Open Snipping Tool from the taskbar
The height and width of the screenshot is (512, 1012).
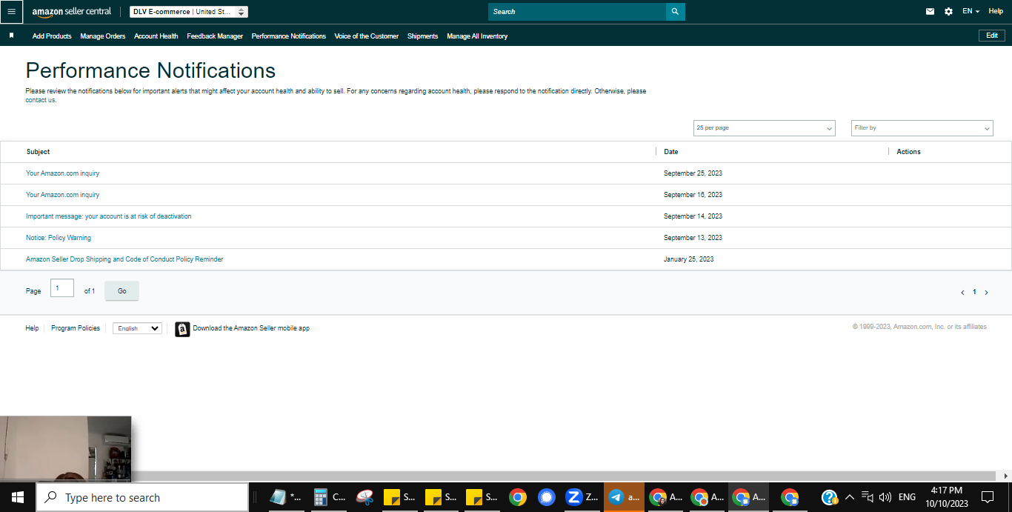tap(364, 497)
